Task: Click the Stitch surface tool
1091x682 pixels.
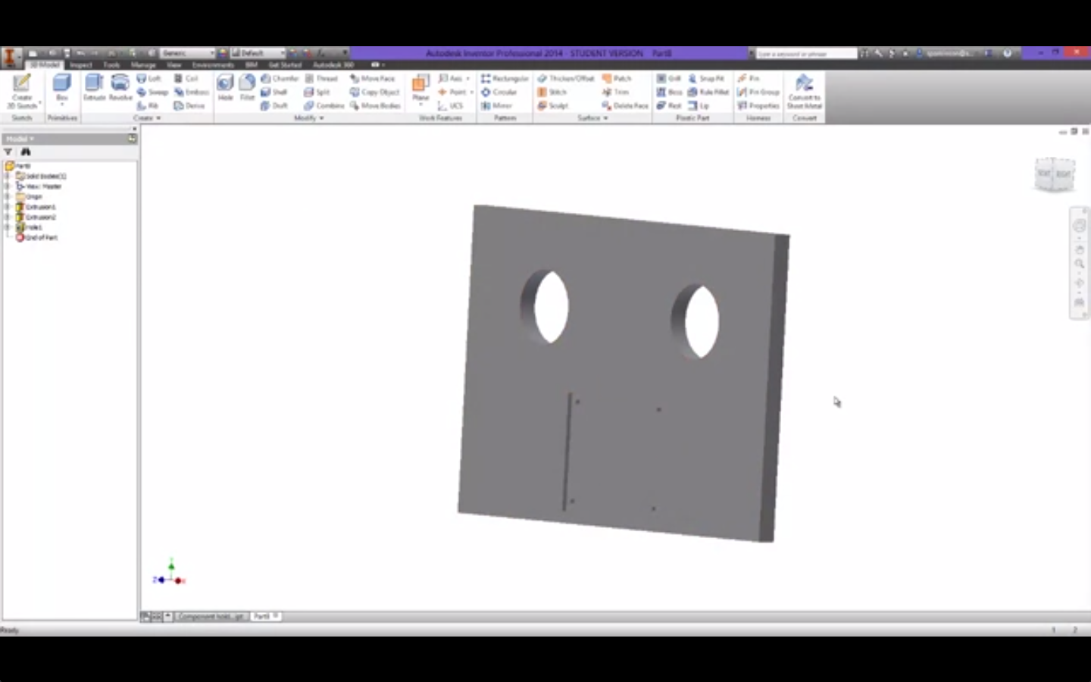Action: click(552, 92)
